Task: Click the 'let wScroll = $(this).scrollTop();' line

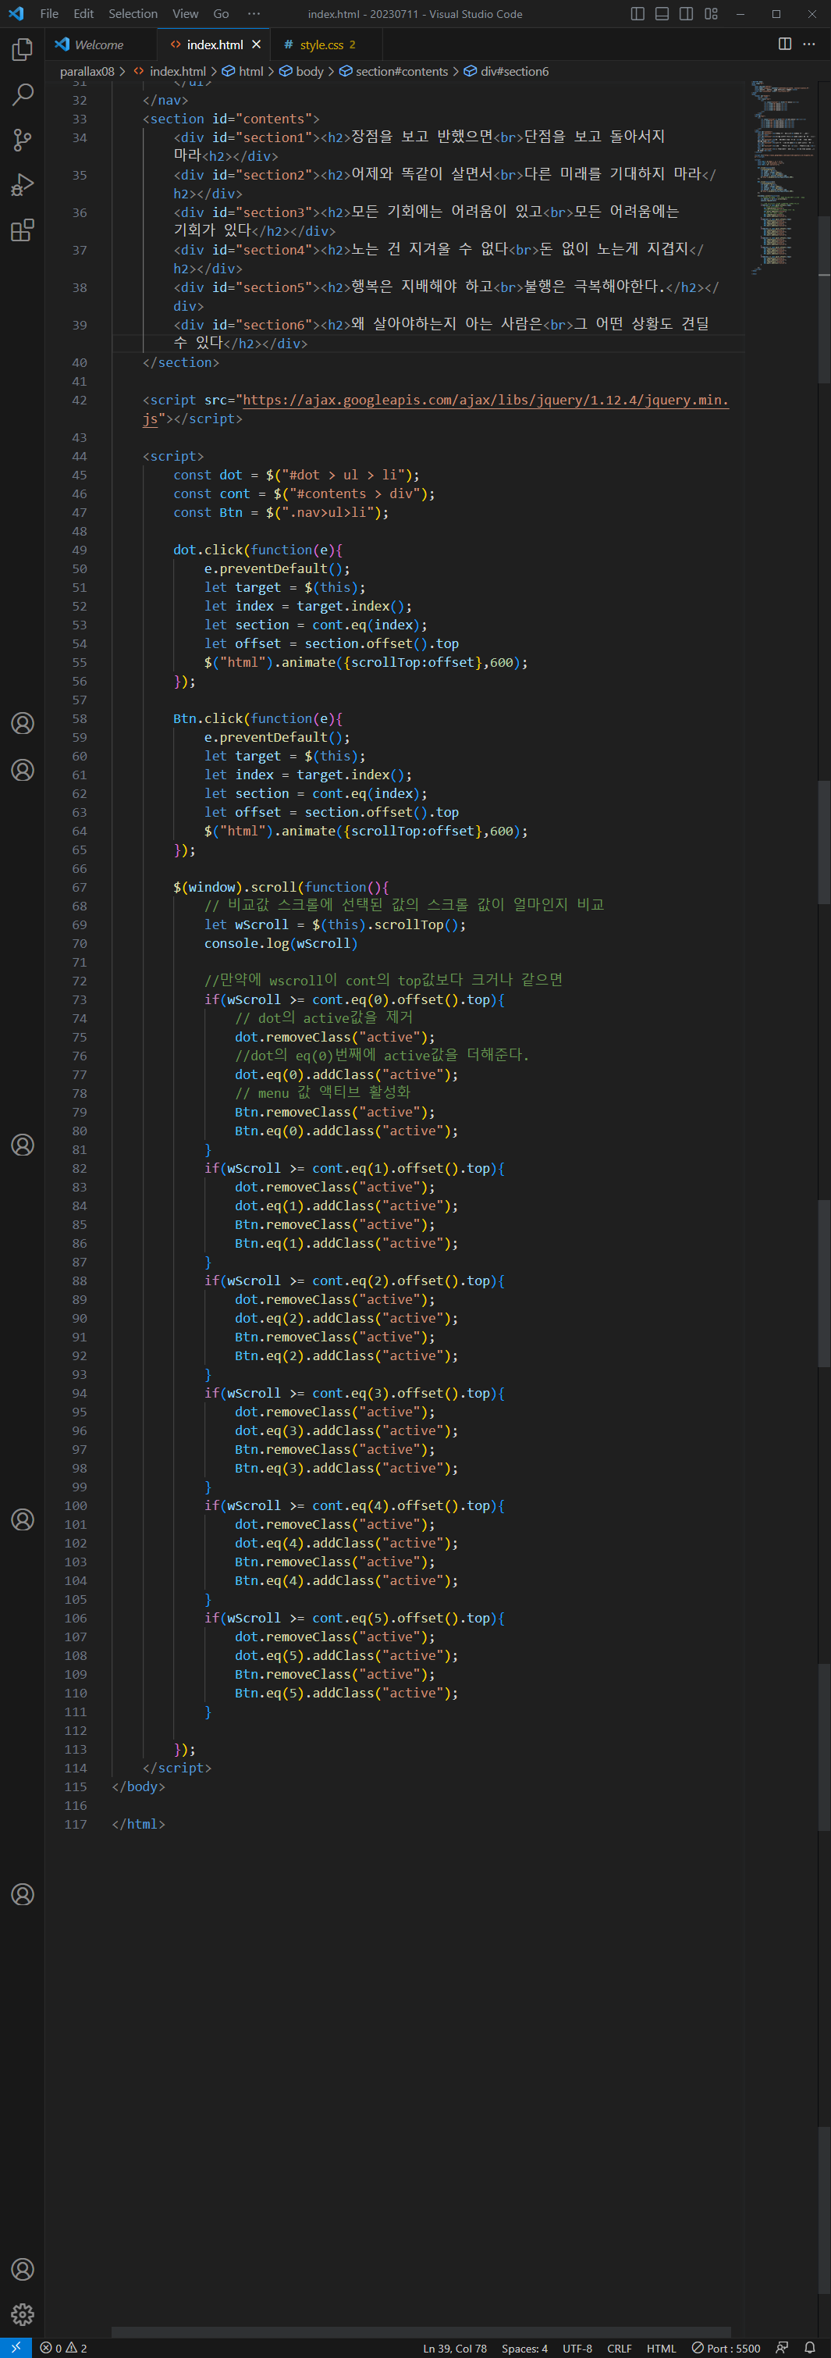Action: click(335, 924)
